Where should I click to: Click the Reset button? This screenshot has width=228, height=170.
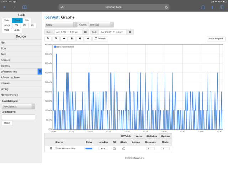[x=7, y=123]
